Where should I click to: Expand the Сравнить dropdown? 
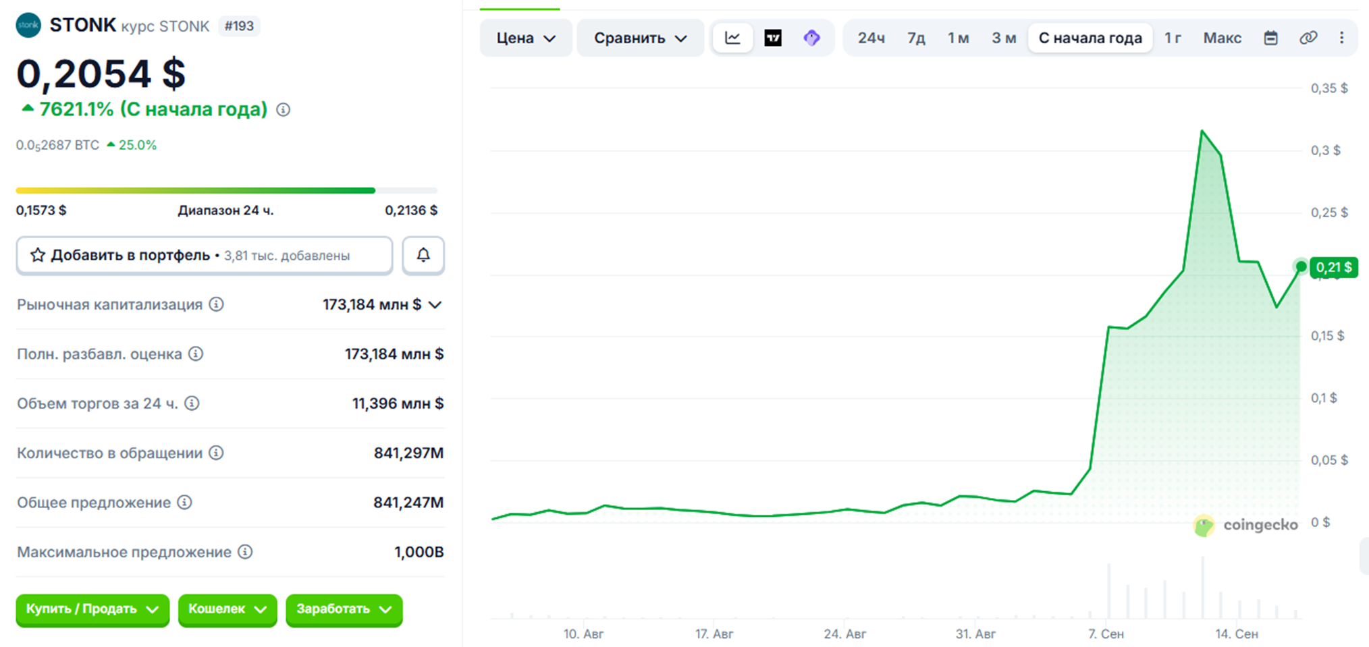tap(640, 38)
